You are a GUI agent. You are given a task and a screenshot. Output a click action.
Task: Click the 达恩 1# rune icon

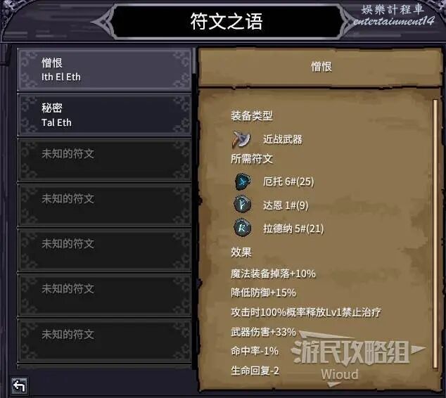(x=242, y=205)
